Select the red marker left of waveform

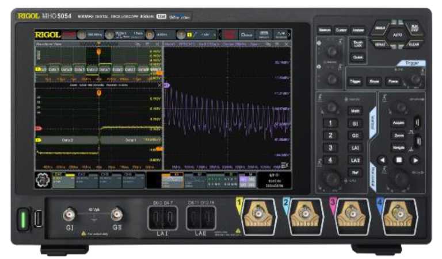[39, 129]
